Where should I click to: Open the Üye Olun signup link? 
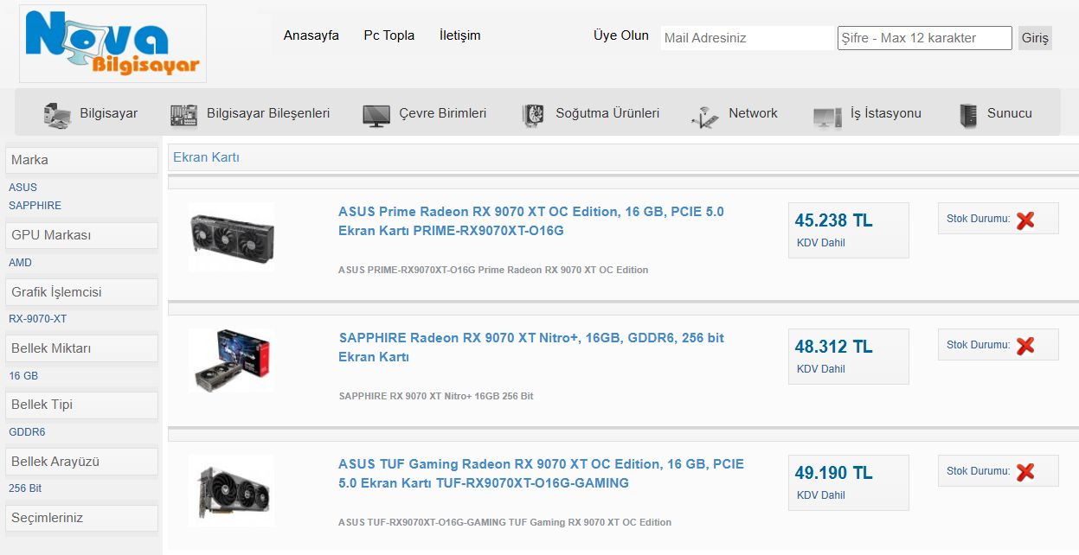[620, 35]
